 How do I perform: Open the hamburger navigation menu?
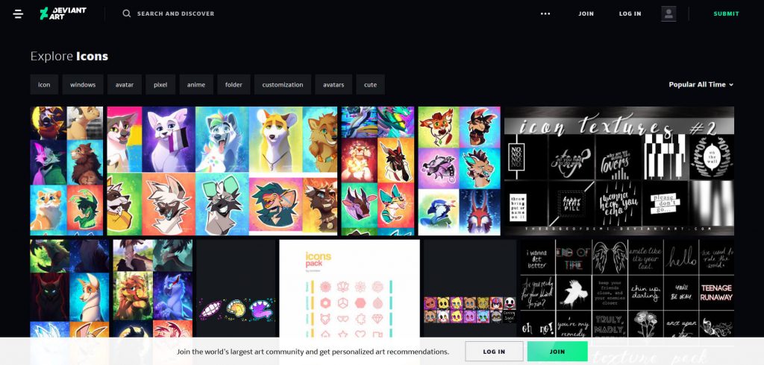pos(18,13)
